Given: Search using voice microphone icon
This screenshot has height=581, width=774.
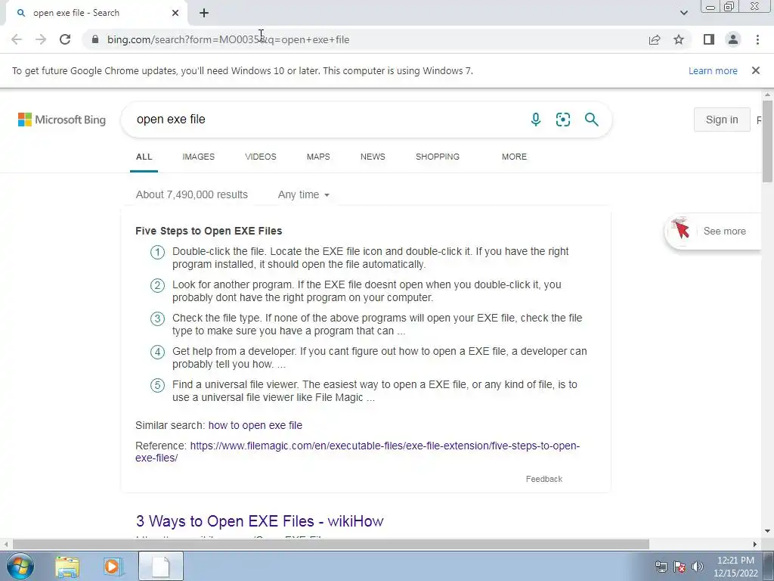Looking at the screenshot, I should pos(536,119).
